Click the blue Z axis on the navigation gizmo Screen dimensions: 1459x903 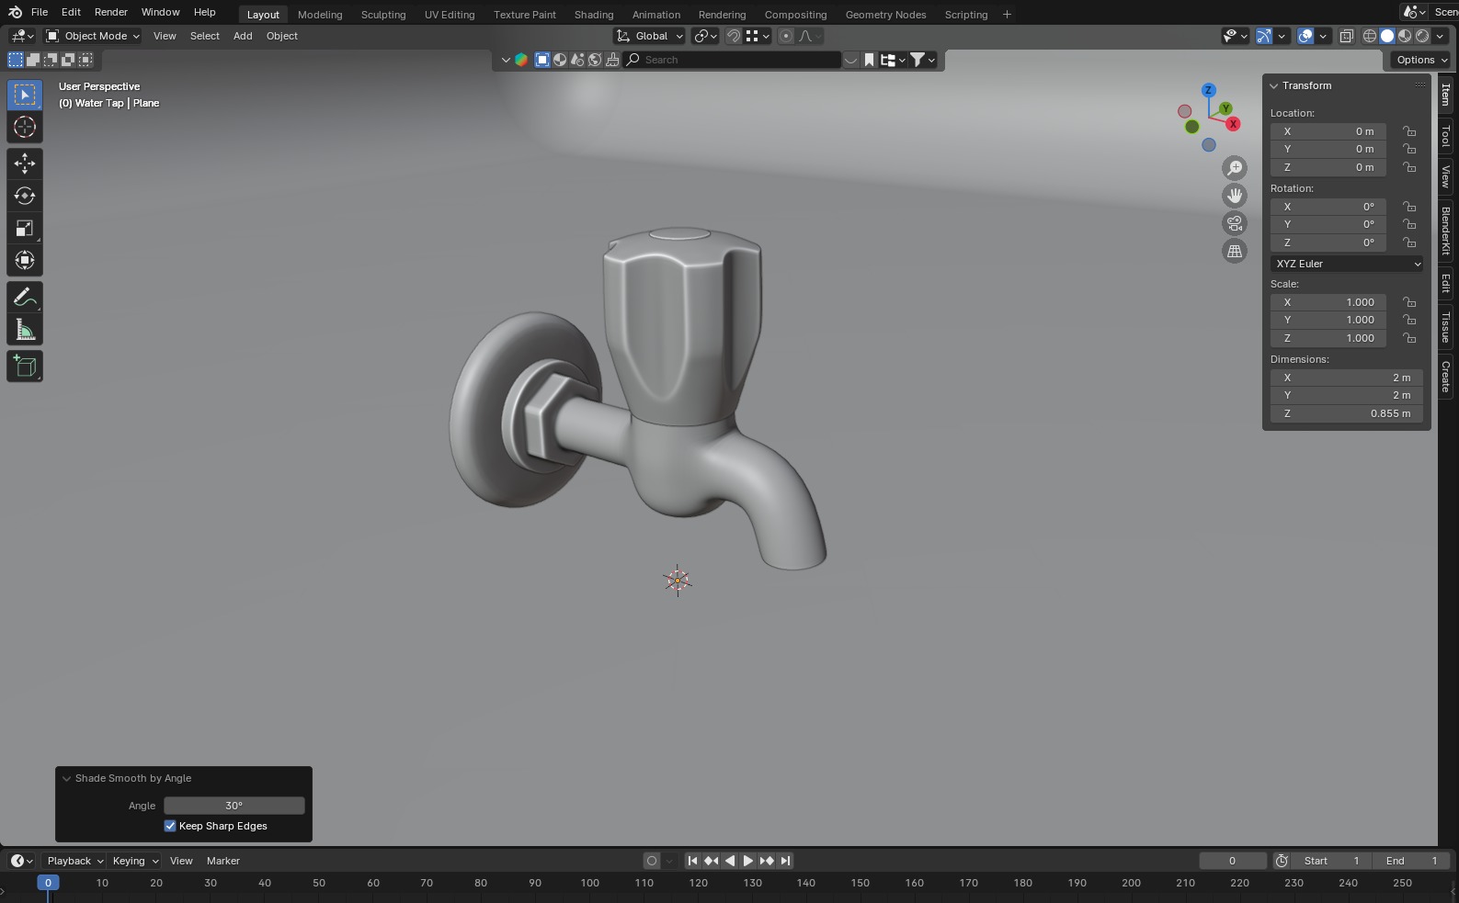(x=1209, y=90)
